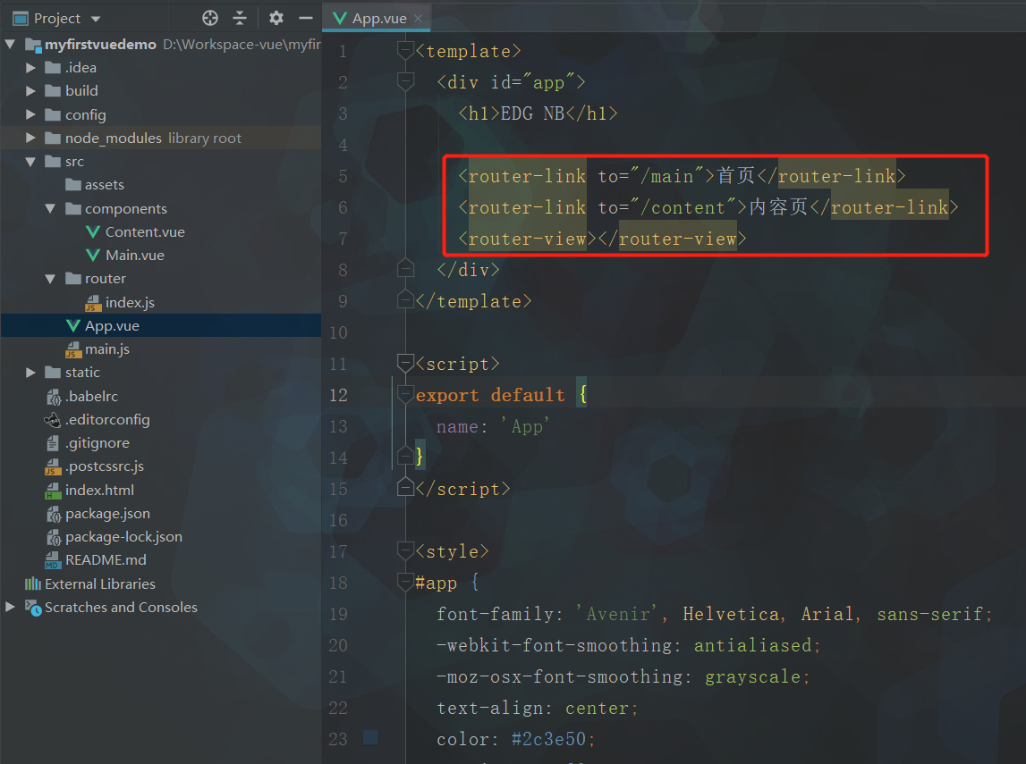The image size is (1026, 764).
Task: Open the .editorconfig file
Action: [107, 420]
